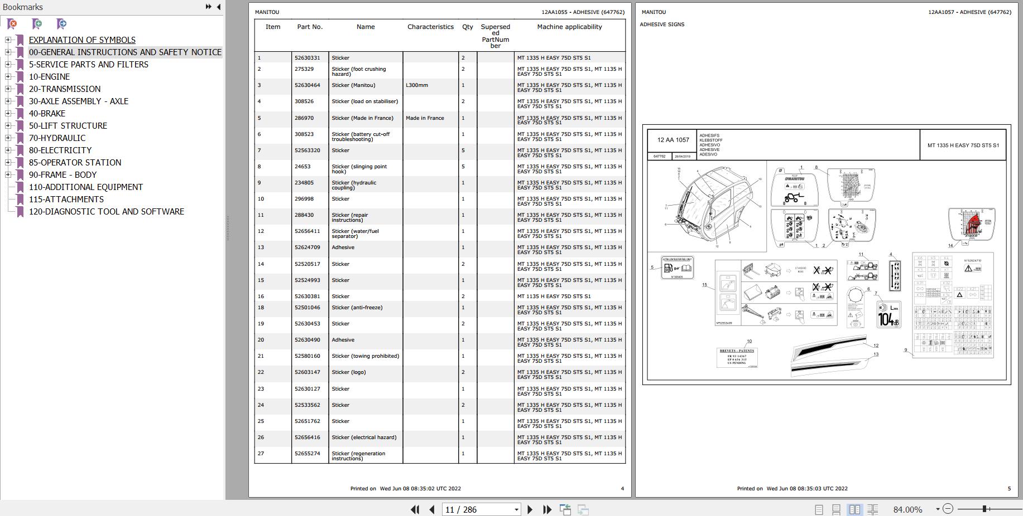Open the EXPLANATION OF SYMBOLS bookmark
Image resolution: width=1023 pixels, height=516 pixels.
82,40
